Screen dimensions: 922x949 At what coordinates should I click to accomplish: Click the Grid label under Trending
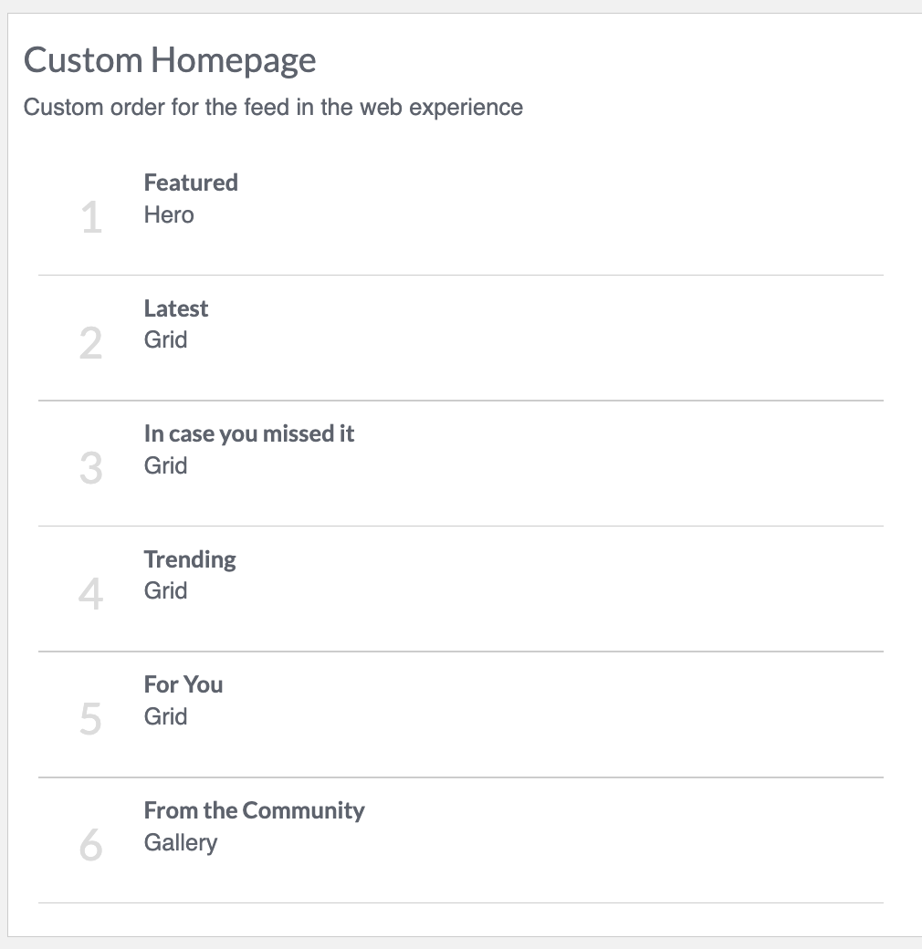click(165, 590)
